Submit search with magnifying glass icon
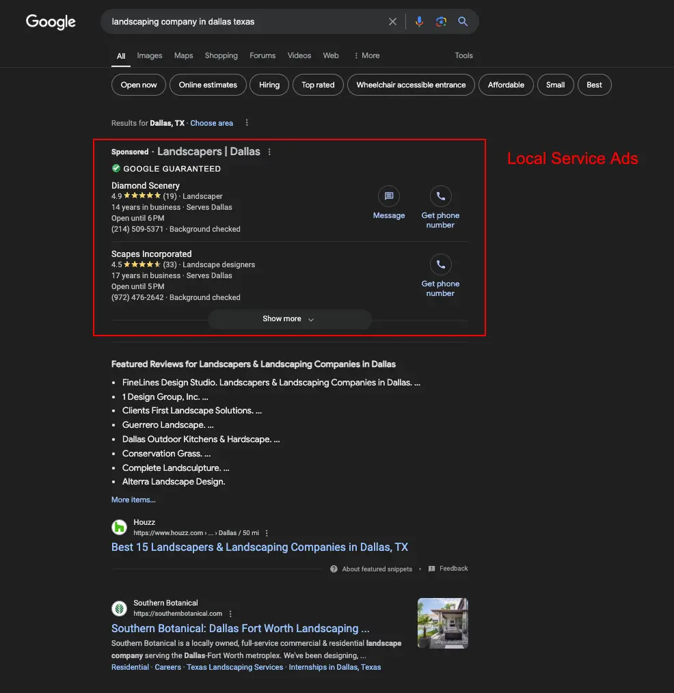This screenshot has height=693, width=674. point(463,22)
